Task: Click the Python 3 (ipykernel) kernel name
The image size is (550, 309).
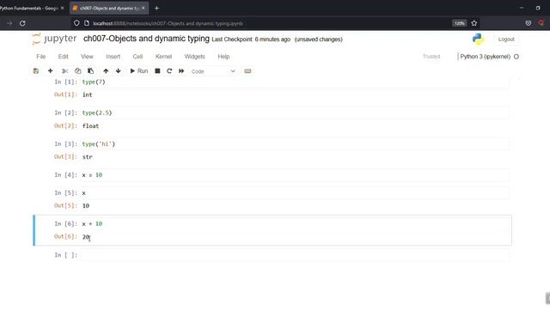Action: (485, 57)
